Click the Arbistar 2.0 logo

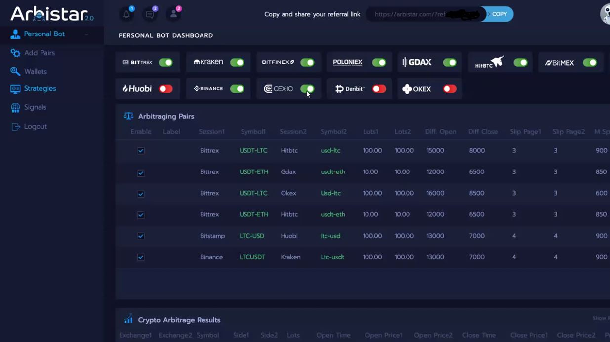tap(52, 14)
